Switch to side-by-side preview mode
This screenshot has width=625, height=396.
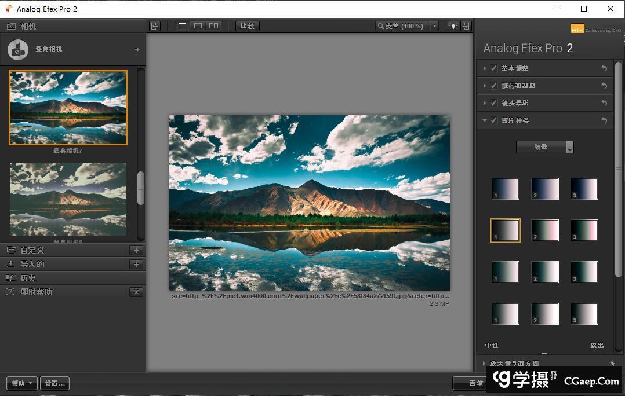click(x=214, y=26)
